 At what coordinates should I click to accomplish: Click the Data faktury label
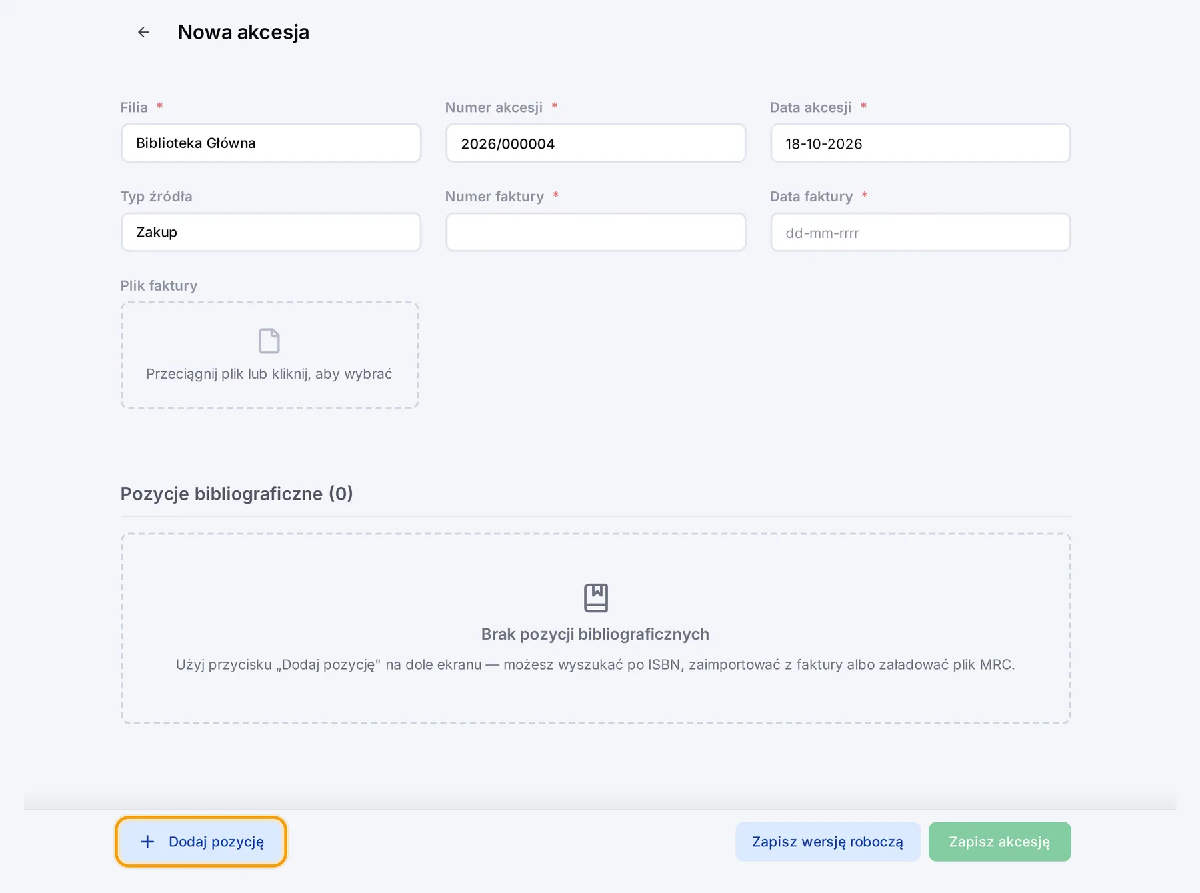[811, 197]
